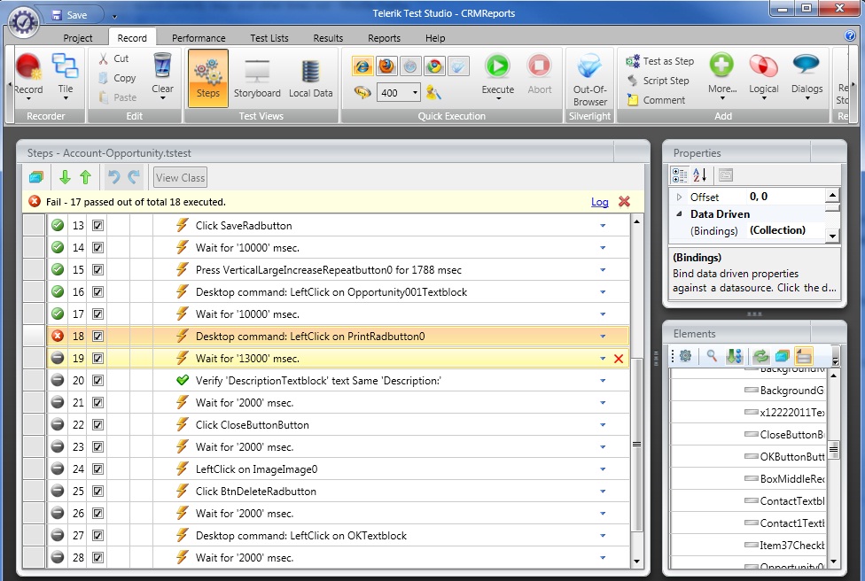The width and height of the screenshot is (865, 581).
Task: Click the magnifier icon in Elements toolbar
Action: 712,356
